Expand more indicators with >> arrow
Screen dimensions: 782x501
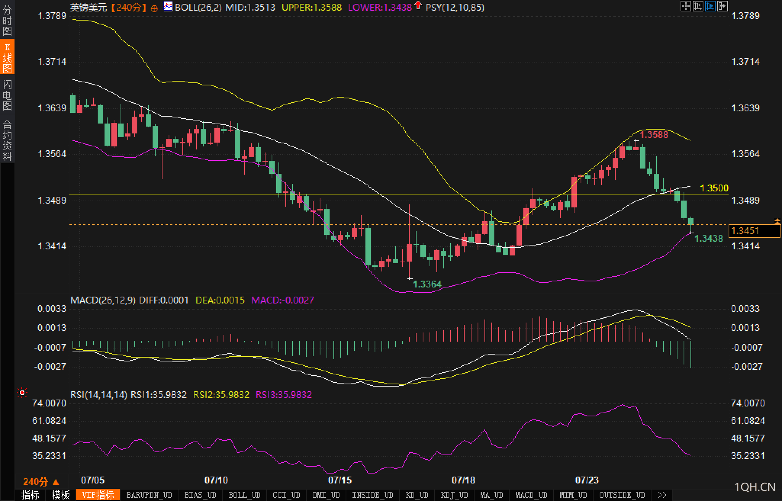(x=662, y=495)
